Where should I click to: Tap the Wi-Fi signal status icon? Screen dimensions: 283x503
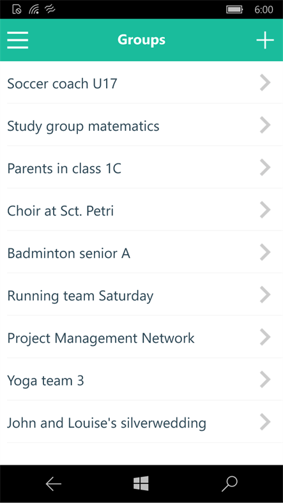tap(34, 10)
